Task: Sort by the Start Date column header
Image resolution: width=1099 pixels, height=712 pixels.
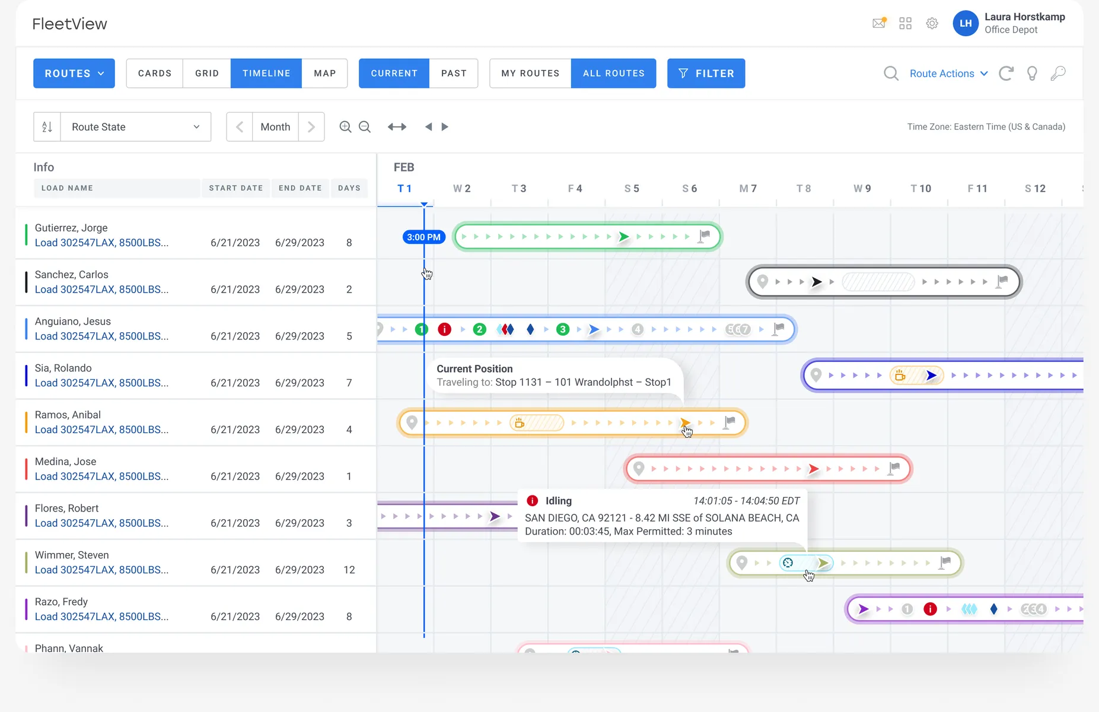Action: pos(236,188)
